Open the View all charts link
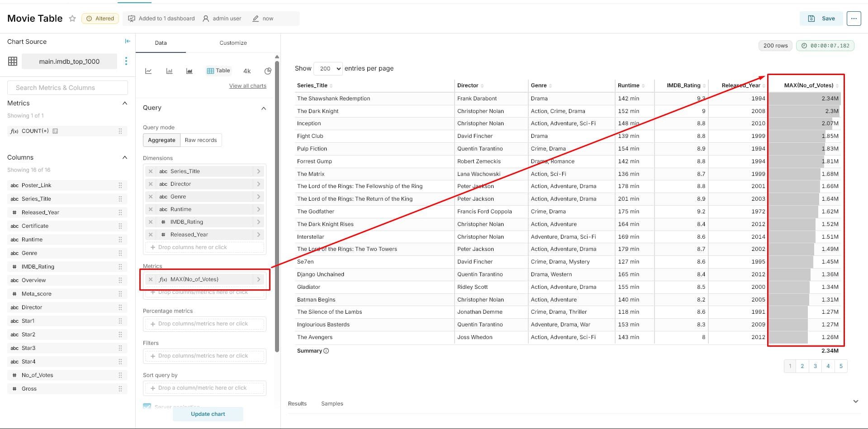Viewport: 868px width, 429px height. point(247,85)
